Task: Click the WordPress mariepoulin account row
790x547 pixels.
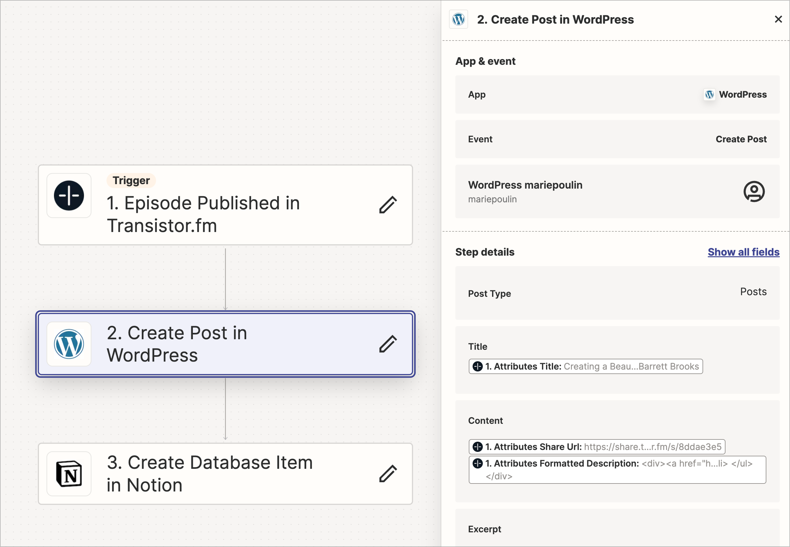Action: click(617, 191)
